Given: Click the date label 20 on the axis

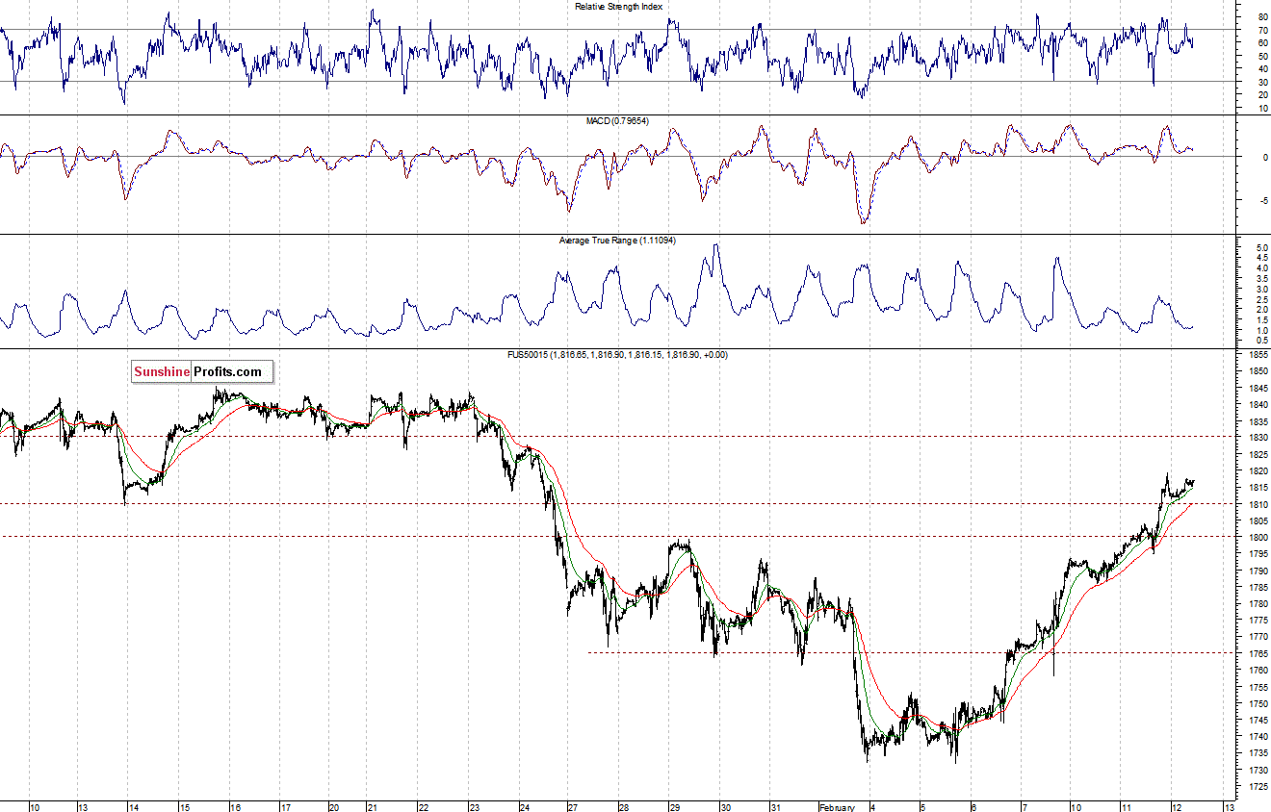Looking at the screenshot, I should [x=334, y=806].
